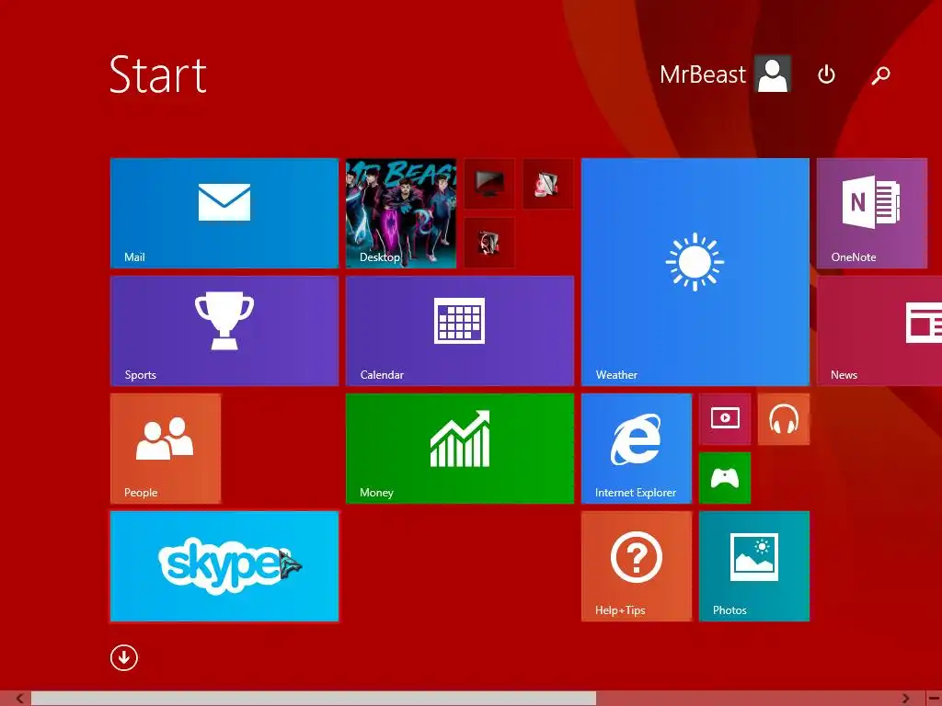Click the Power options button

click(x=827, y=74)
